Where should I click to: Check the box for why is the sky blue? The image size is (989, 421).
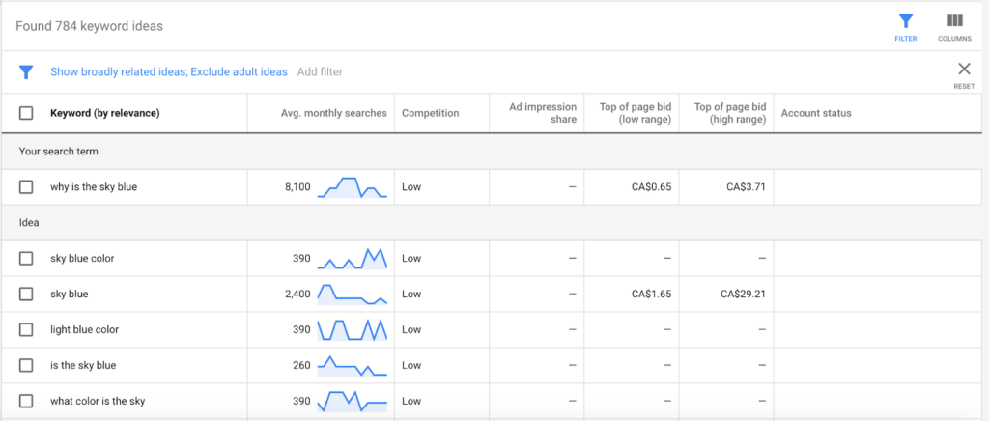(26, 187)
